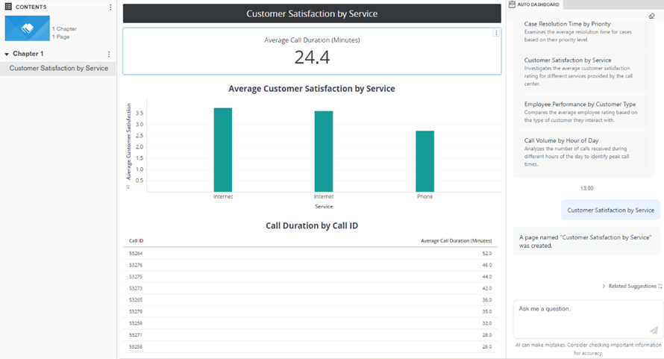Click the Average Call Duration column header
The height and width of the screenshot is (359, 664).
pyautogui.click(x=456, y=241)
